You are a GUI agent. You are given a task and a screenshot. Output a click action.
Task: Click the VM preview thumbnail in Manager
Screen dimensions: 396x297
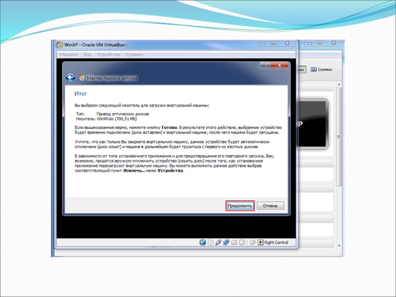coord(313,124)
